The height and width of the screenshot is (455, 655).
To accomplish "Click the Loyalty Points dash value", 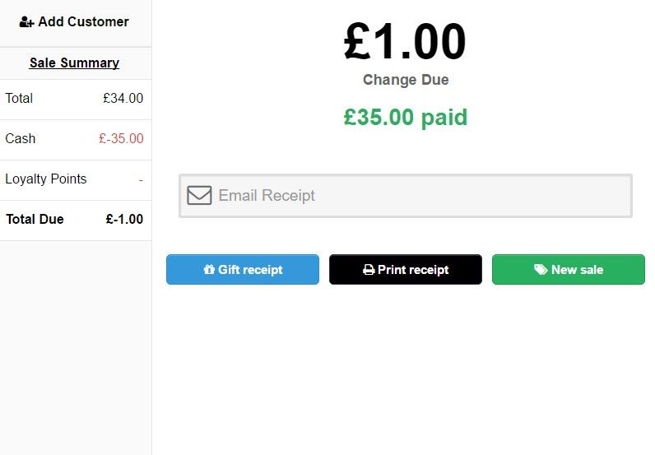I will pos(142,179).
